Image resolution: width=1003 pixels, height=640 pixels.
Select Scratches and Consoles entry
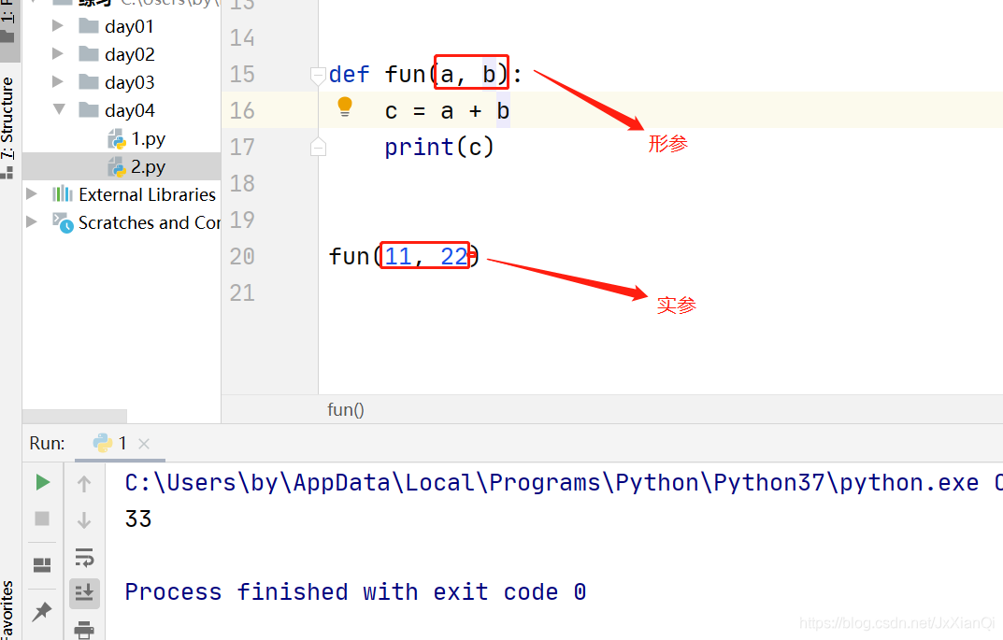coord(149,222)
